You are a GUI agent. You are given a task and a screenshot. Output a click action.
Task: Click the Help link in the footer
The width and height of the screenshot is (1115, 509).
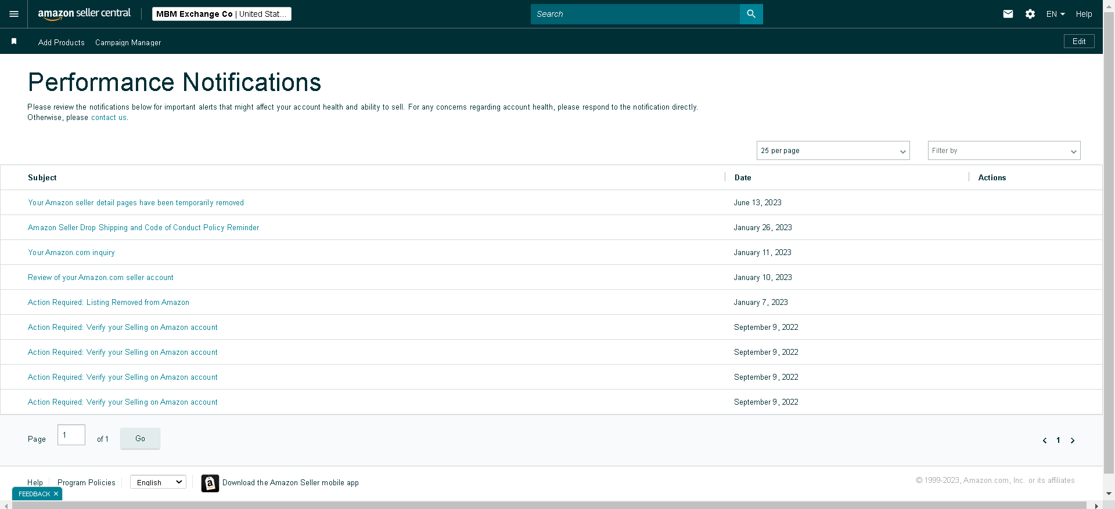35,482
